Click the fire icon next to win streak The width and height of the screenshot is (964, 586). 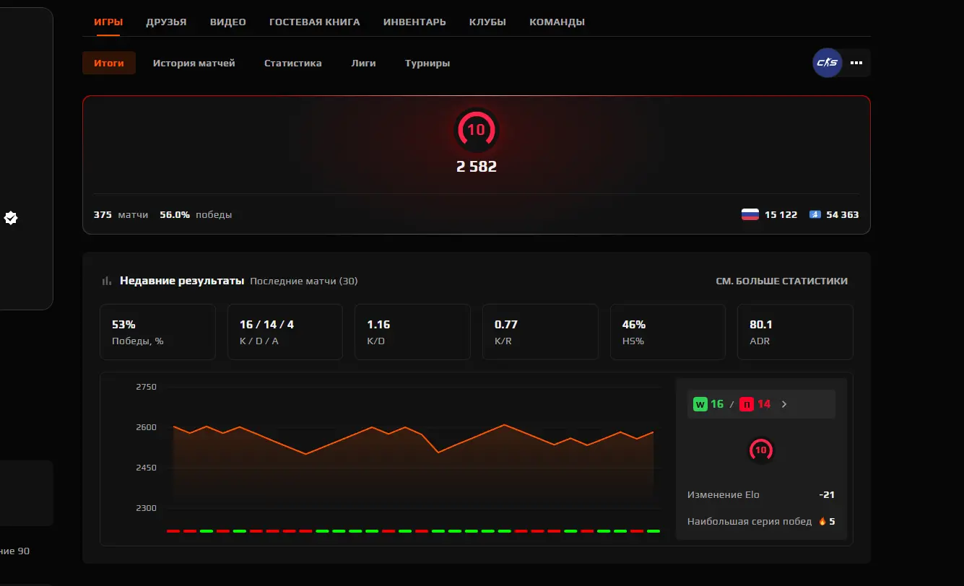point(822,521)
